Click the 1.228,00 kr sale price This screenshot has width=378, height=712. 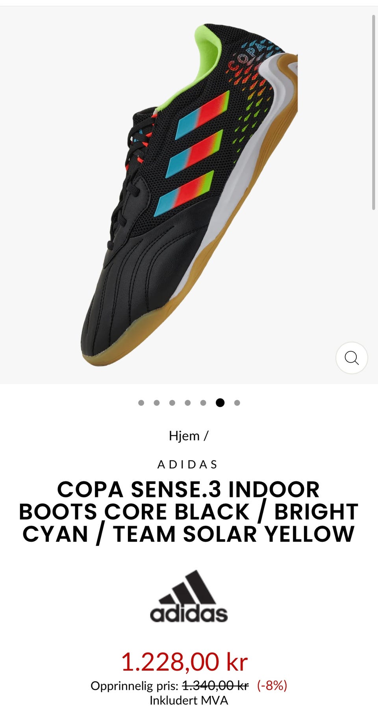click(x=184, y=661)
